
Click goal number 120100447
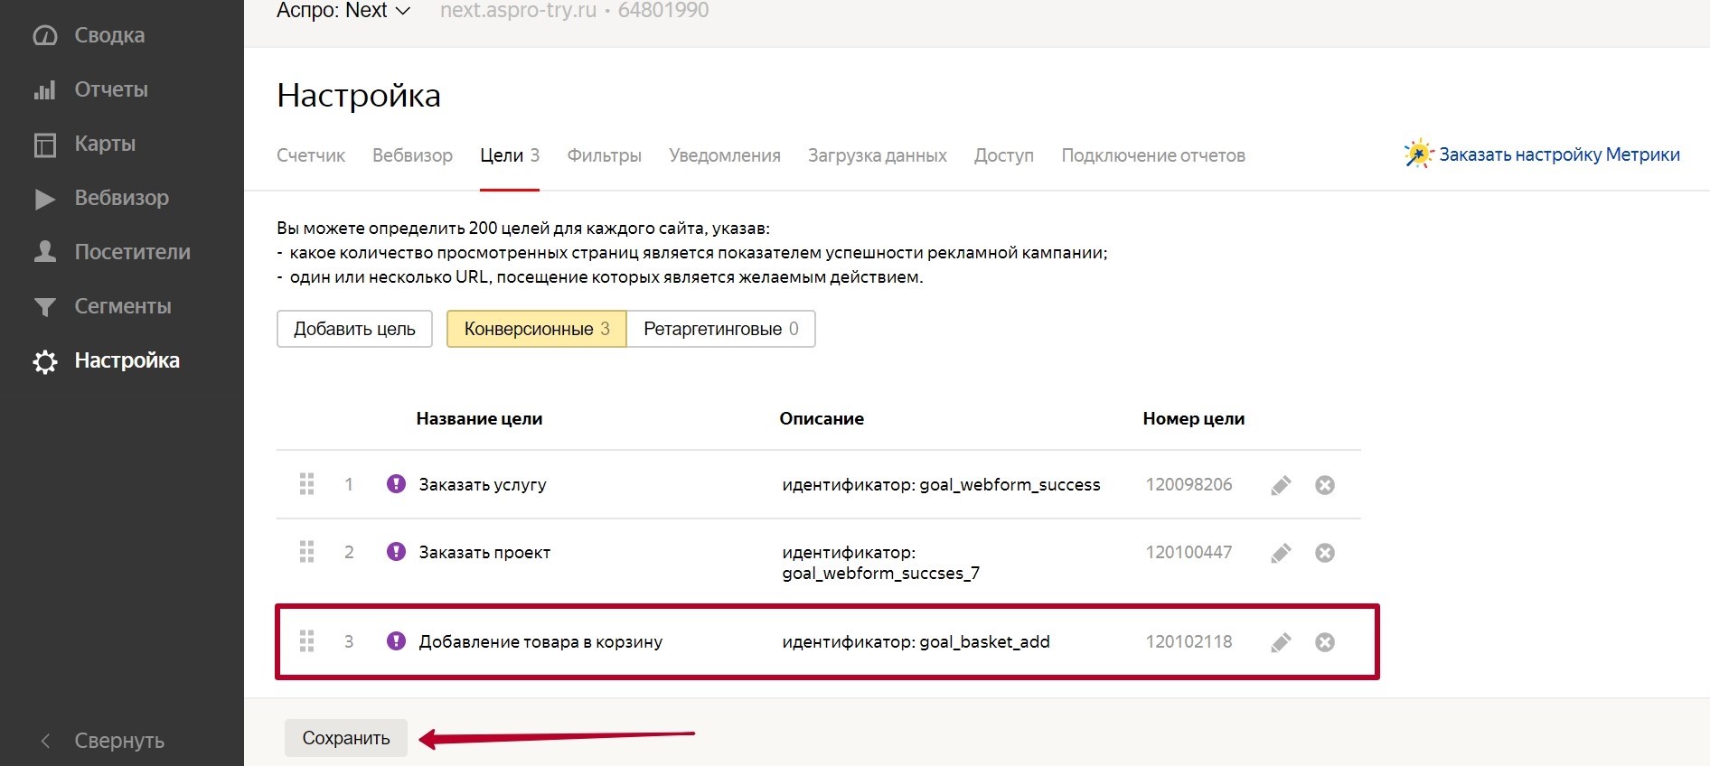pos(1189,552)
